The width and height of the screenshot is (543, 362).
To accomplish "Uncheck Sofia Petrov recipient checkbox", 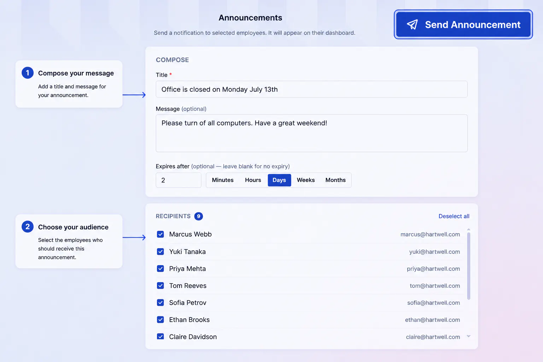I will click(x=160, y=303).
